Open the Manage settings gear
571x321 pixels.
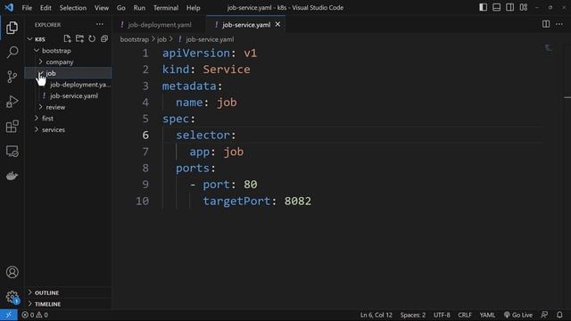pos(12,297)
